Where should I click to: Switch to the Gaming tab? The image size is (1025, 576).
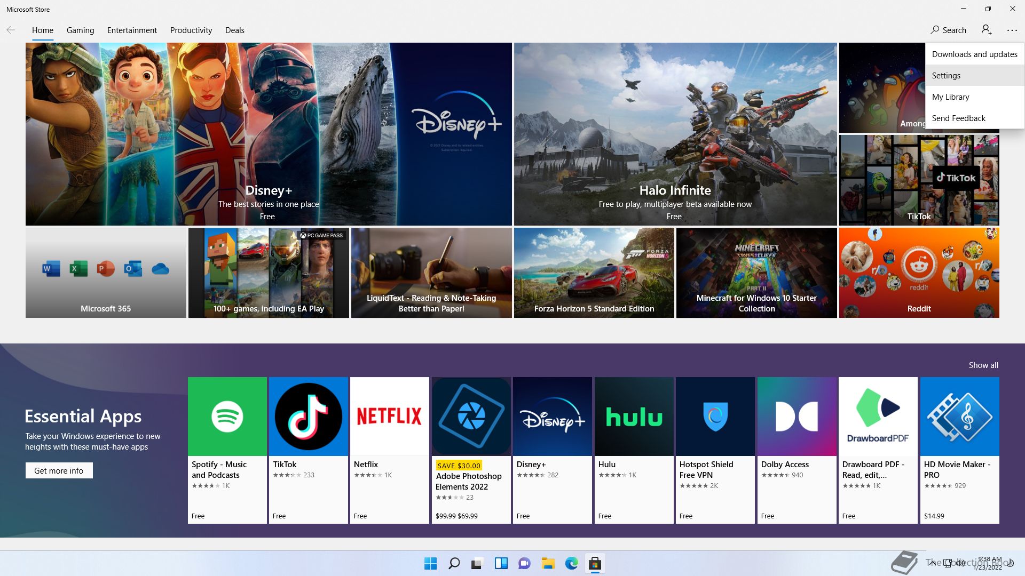coord(80,30)
